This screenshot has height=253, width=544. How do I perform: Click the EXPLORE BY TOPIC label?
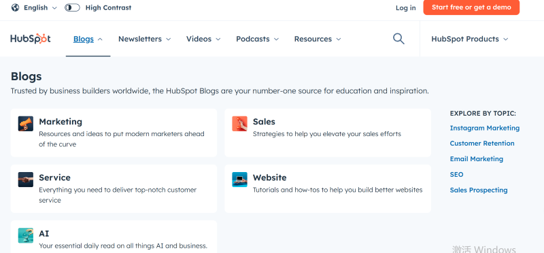pyautogui.click(x=483, y=114)
